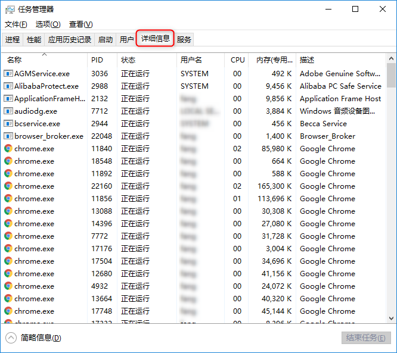Click PID 22048 cell

pyautogui.click(x=101, y=136)
